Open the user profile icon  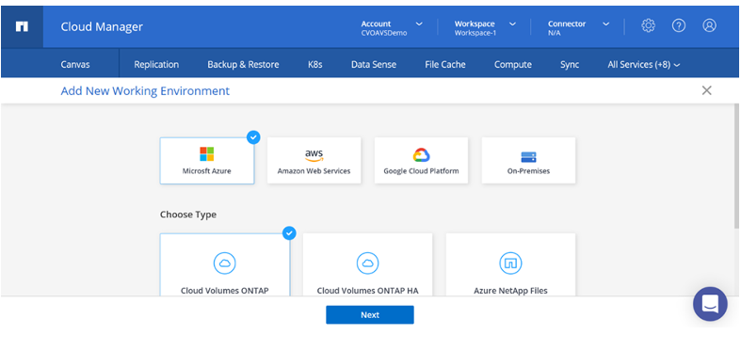click(709, 25)
